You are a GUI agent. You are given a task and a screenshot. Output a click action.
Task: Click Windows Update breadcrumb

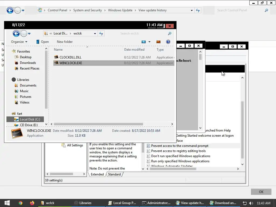coord(120,10)
